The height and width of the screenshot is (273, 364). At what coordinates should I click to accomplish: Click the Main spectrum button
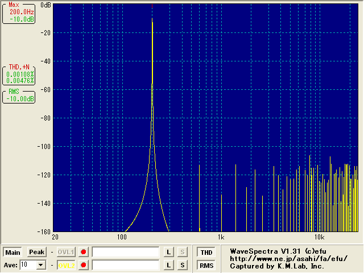pos(13,253)
